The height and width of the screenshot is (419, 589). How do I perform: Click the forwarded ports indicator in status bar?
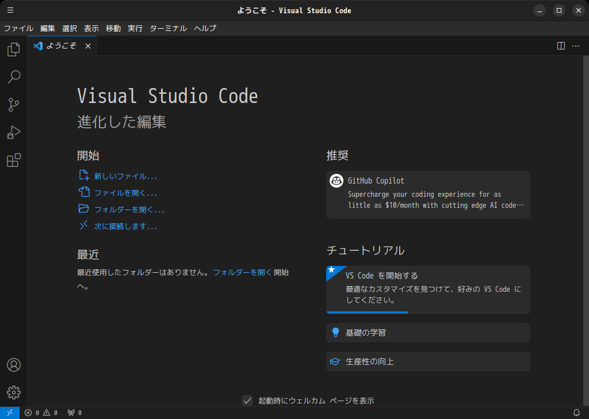74,413
